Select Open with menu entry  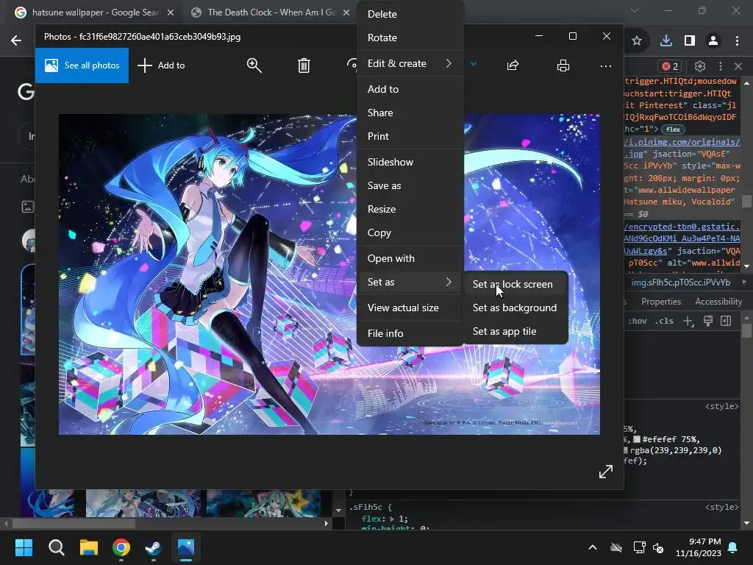tap(410, 258)
